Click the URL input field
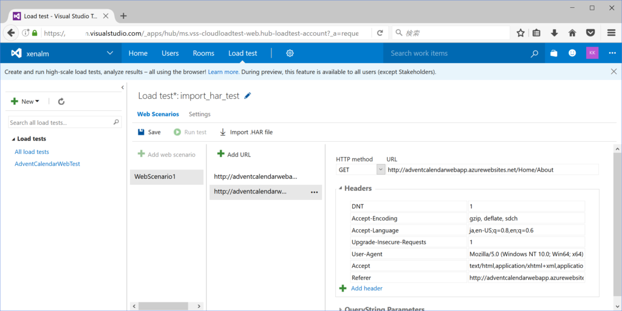 pyautogui.click(x=492, y=170)
